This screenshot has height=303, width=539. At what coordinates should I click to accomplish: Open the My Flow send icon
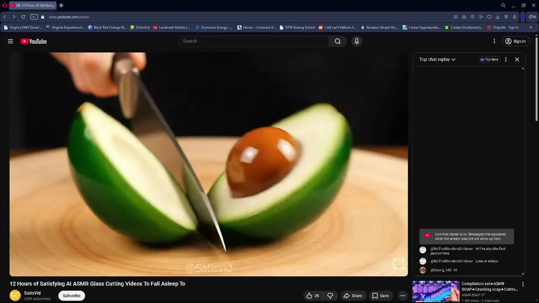coord(481,17)
